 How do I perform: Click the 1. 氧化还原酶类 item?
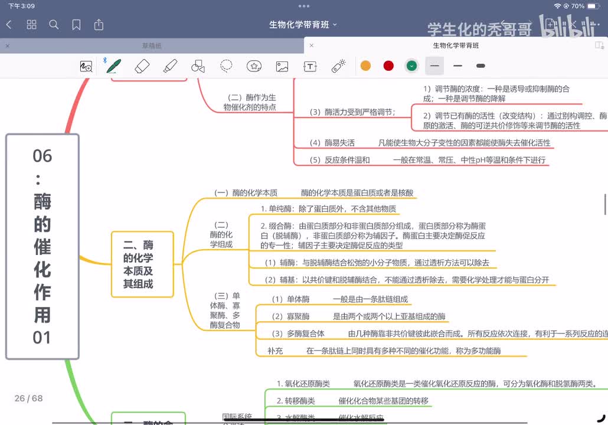[303, 384]
